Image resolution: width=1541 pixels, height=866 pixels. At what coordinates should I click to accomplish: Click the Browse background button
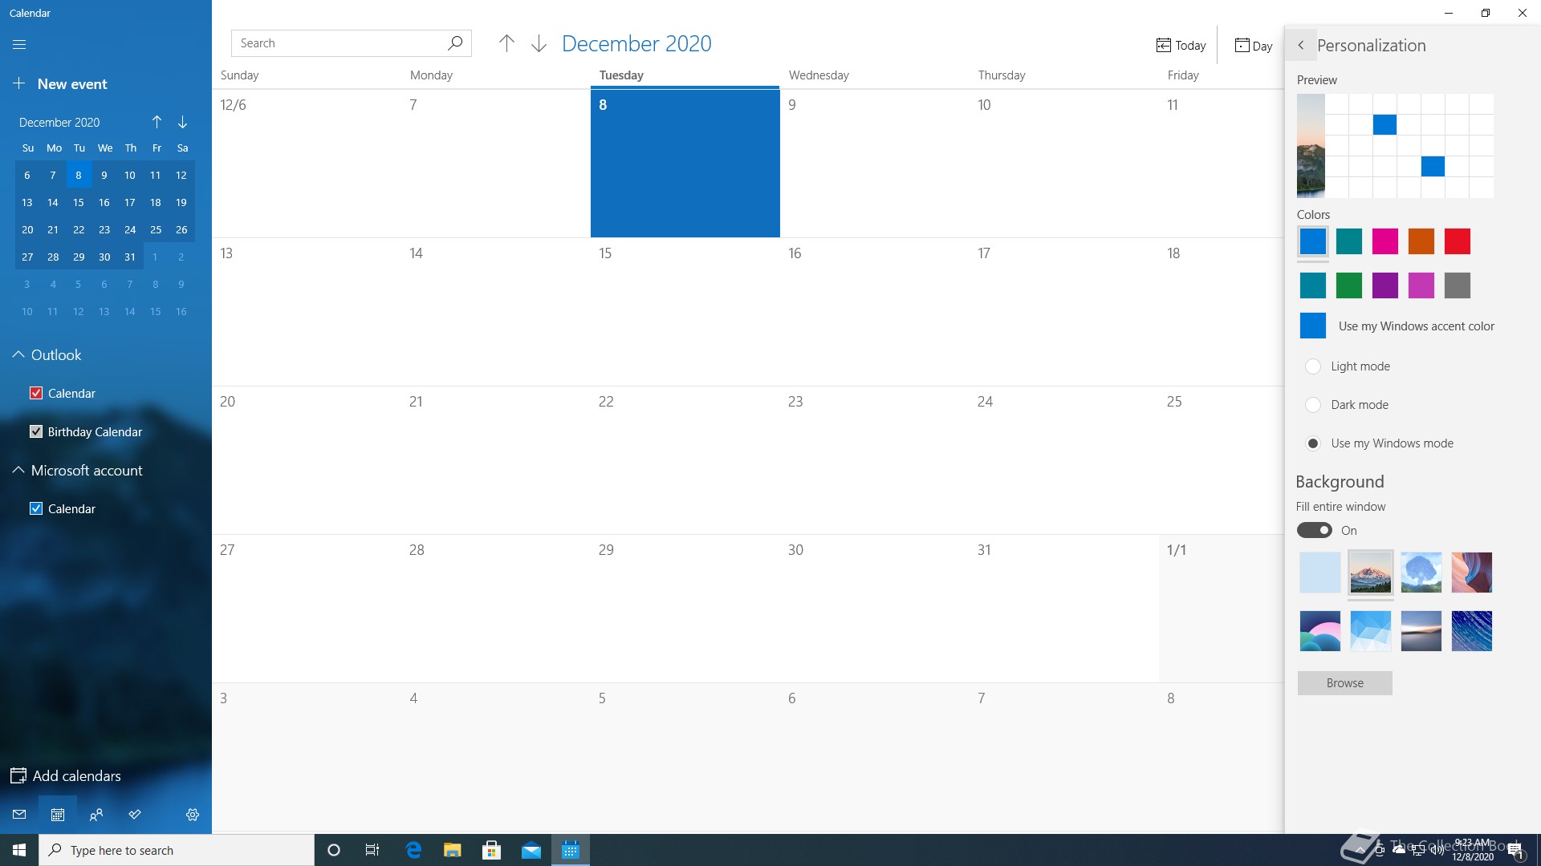1344,683
